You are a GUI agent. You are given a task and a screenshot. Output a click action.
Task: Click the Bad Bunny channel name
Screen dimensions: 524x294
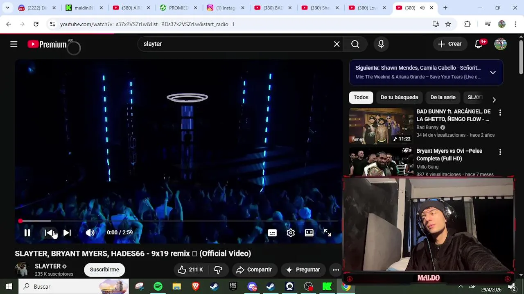[427, 127]
